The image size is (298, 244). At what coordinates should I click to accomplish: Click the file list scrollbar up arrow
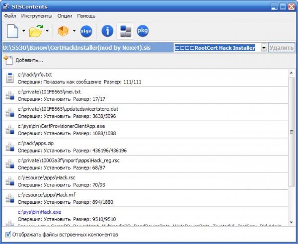coord(291,73)
